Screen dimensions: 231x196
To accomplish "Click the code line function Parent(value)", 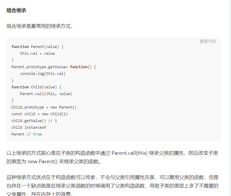I will click(x=37, y=47).
